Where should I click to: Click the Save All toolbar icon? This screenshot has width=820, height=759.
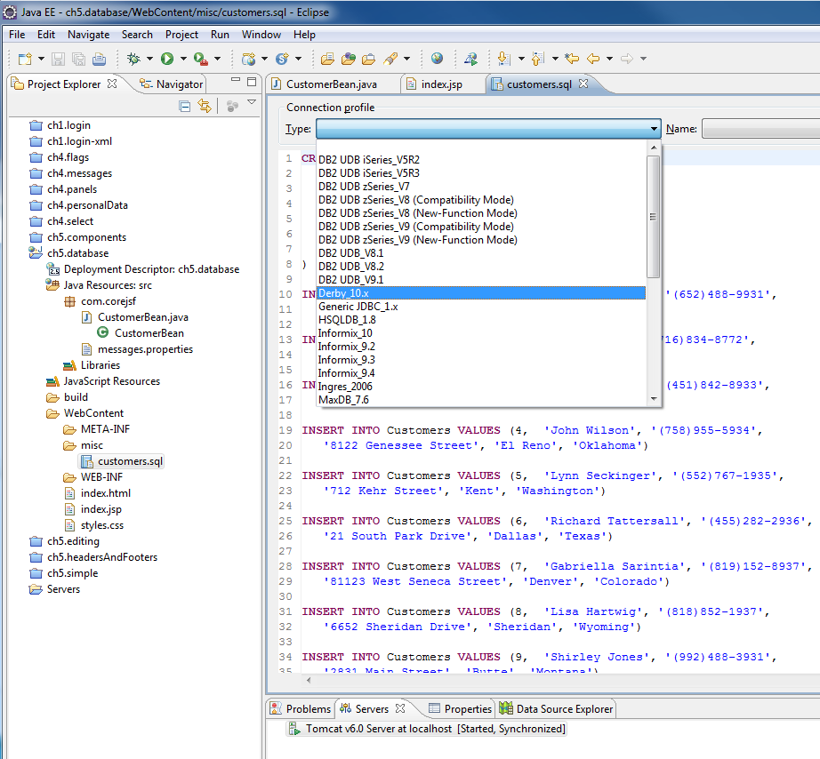tap(78, 59)
